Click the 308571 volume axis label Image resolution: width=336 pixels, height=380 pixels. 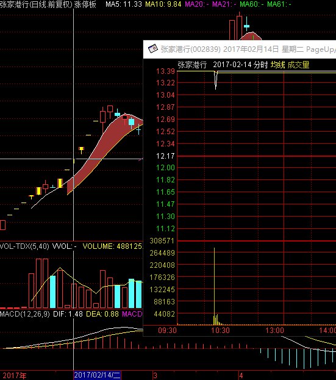tap(162, 241)
